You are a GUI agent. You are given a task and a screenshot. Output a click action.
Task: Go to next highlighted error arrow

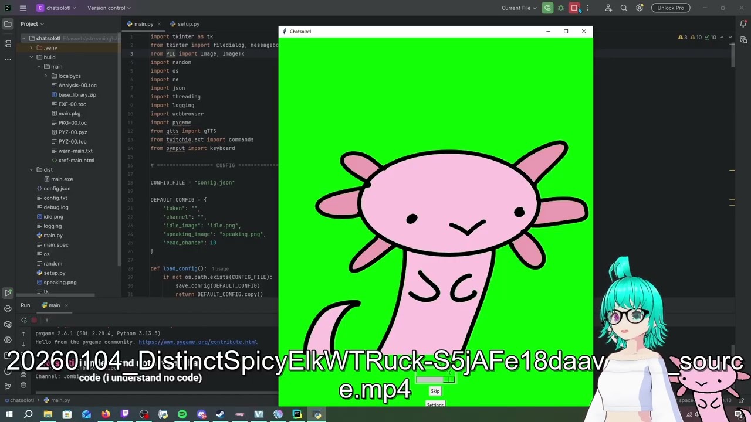coord(730,38)
